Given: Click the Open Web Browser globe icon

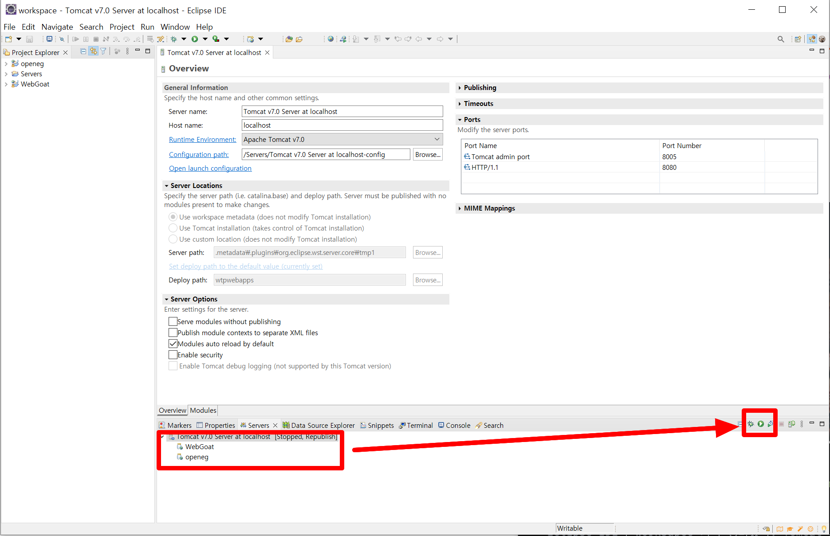Looking at the screenshot, I should click(330, 39).
